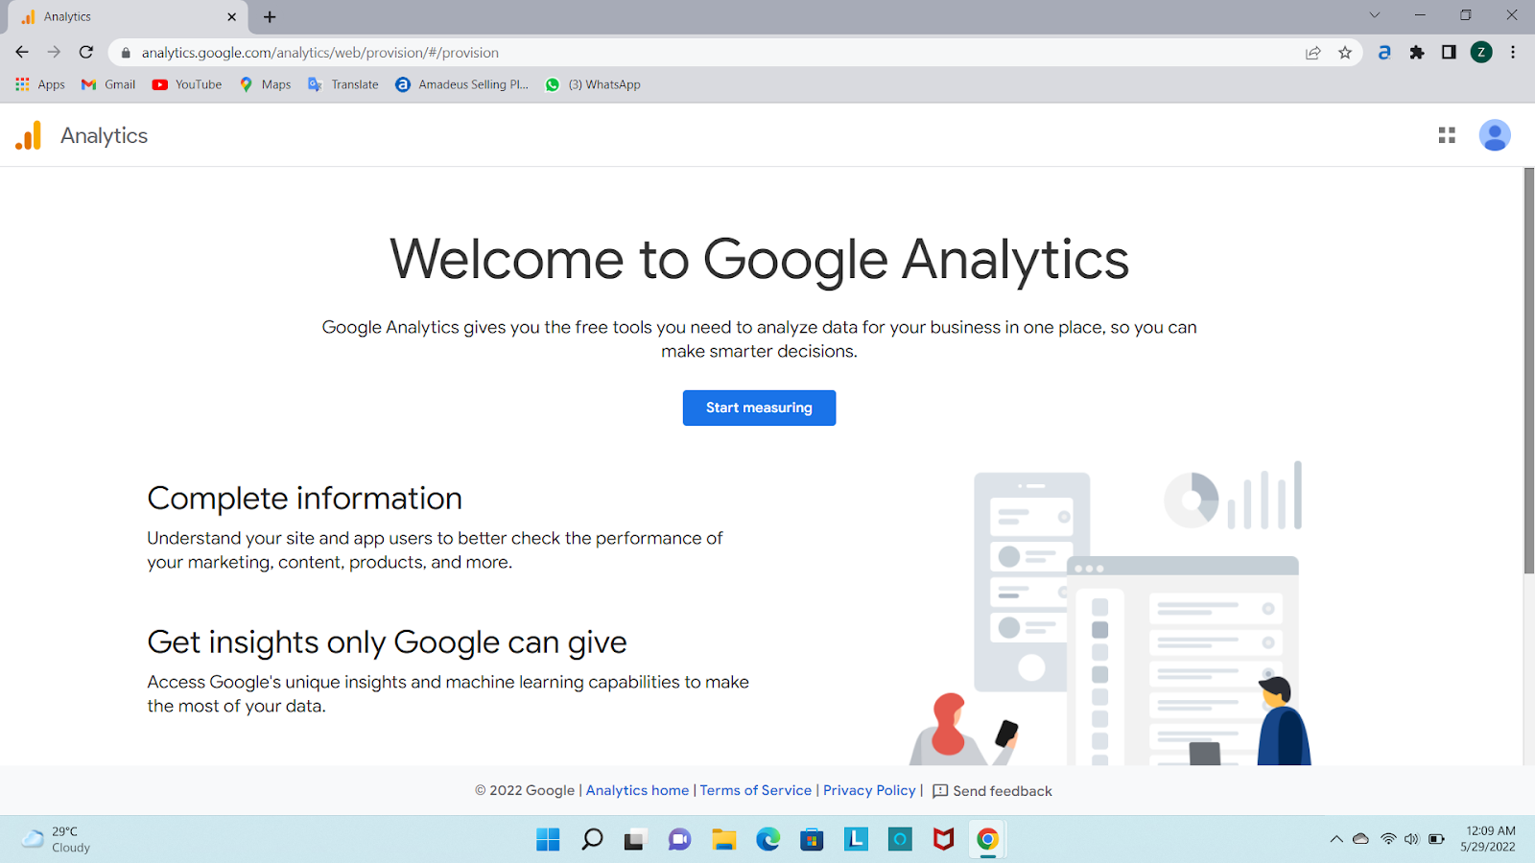The height and width of the screenshot is (863, 1535).
Task: Go forward to the next page
Action: point(54,53)
